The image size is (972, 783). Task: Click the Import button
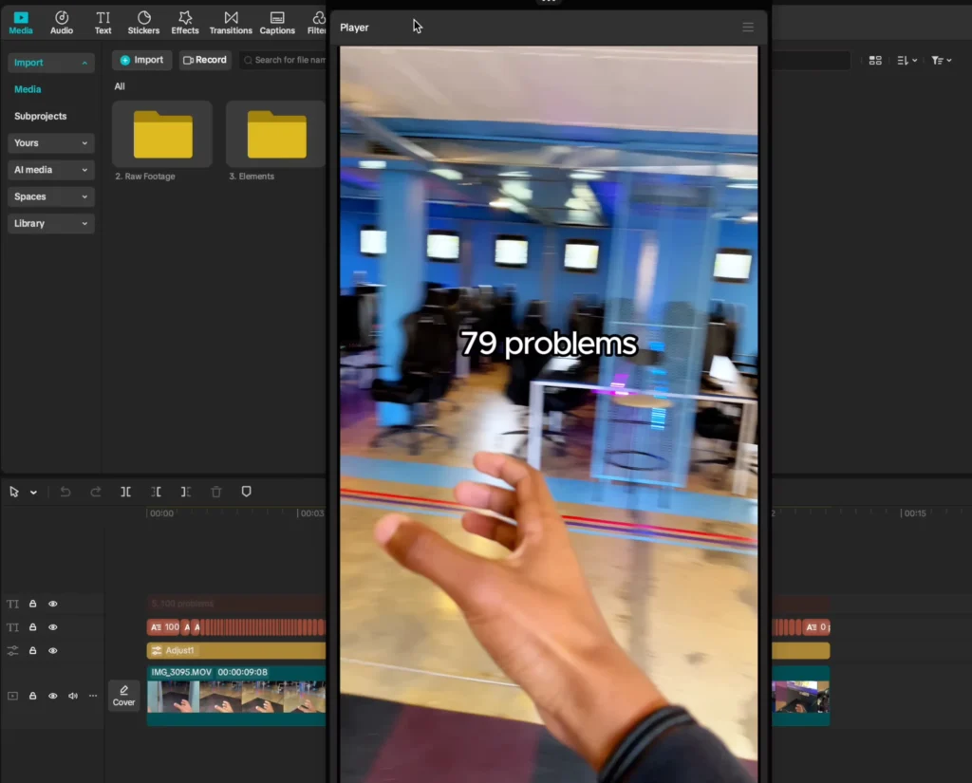[x=142, y=60]
